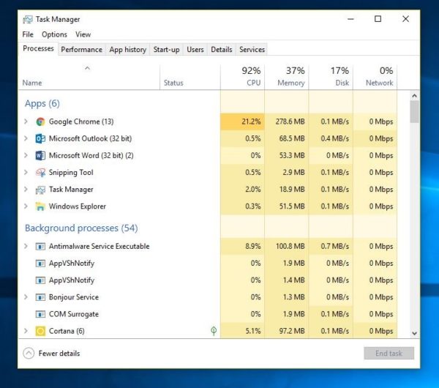Image resolution: width=439 pixels, height=388 pixels.
Task: Click the Task Manager title bar icon
Action: coord(28,19)
